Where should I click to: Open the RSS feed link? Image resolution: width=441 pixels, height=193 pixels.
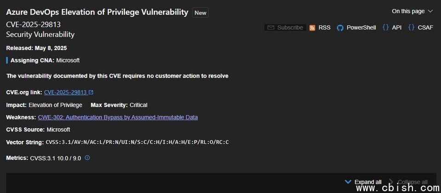[320, 28]
